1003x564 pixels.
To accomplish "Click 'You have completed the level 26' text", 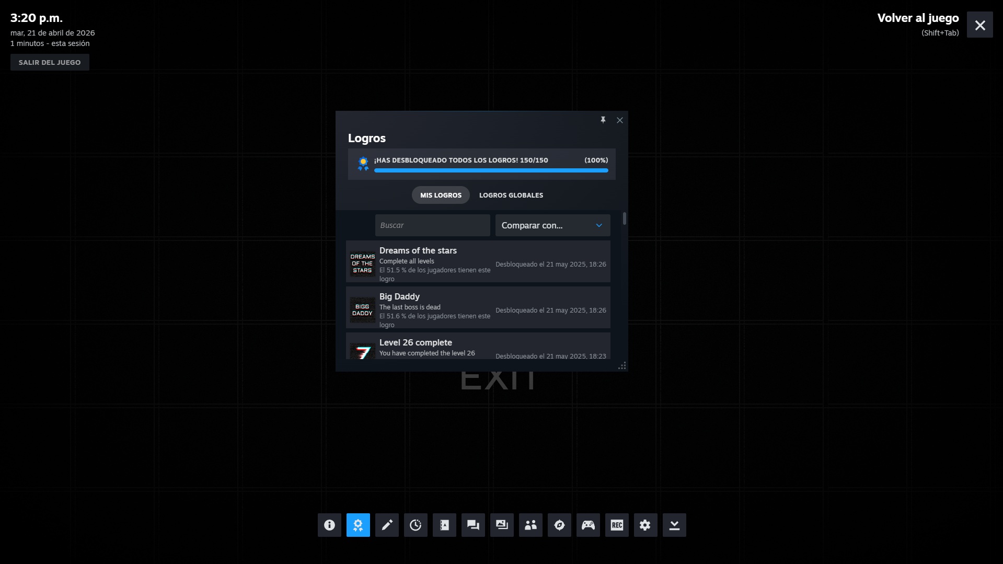I will click(427, 353).
